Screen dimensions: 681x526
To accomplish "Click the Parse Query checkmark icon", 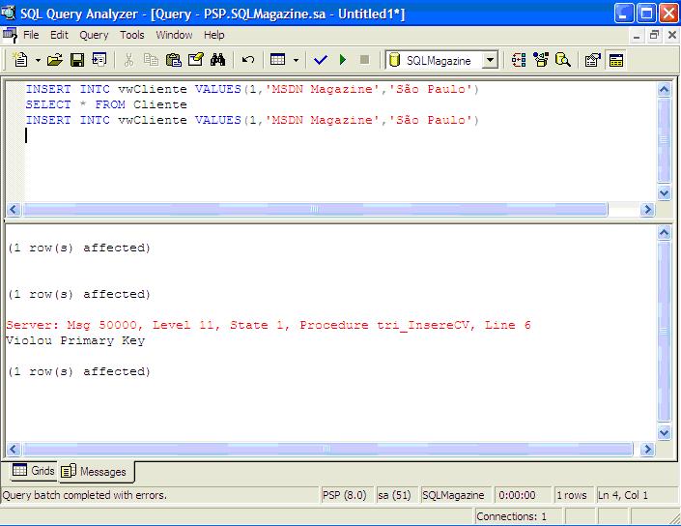I will click(321, 60).
